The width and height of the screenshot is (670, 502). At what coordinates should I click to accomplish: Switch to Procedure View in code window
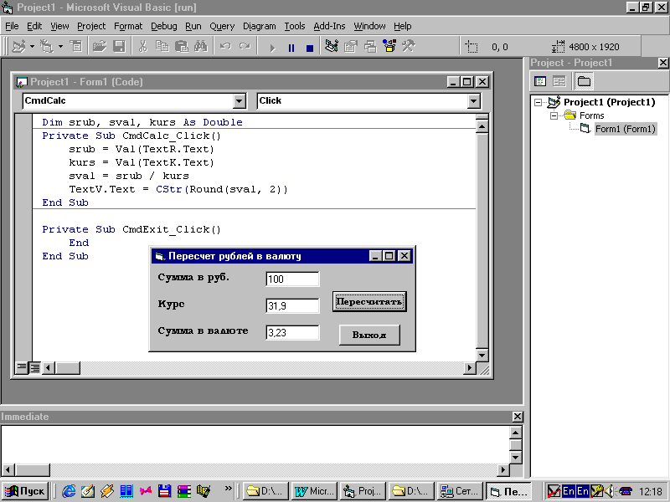tap(22, 367)
